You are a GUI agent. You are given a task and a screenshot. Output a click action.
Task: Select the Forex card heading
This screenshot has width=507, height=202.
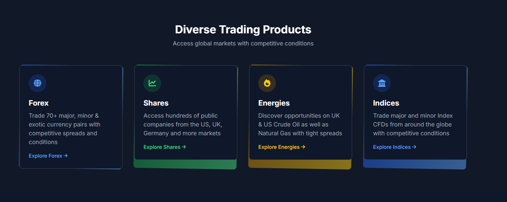click(39, 103)
